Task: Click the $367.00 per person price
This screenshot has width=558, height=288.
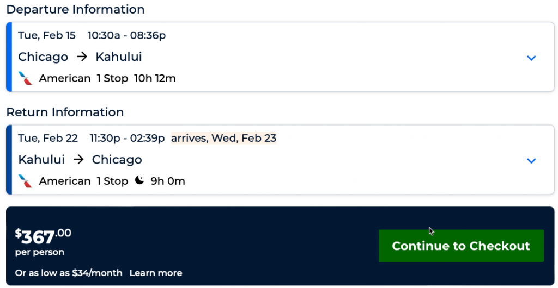Action: click(43, 237)
